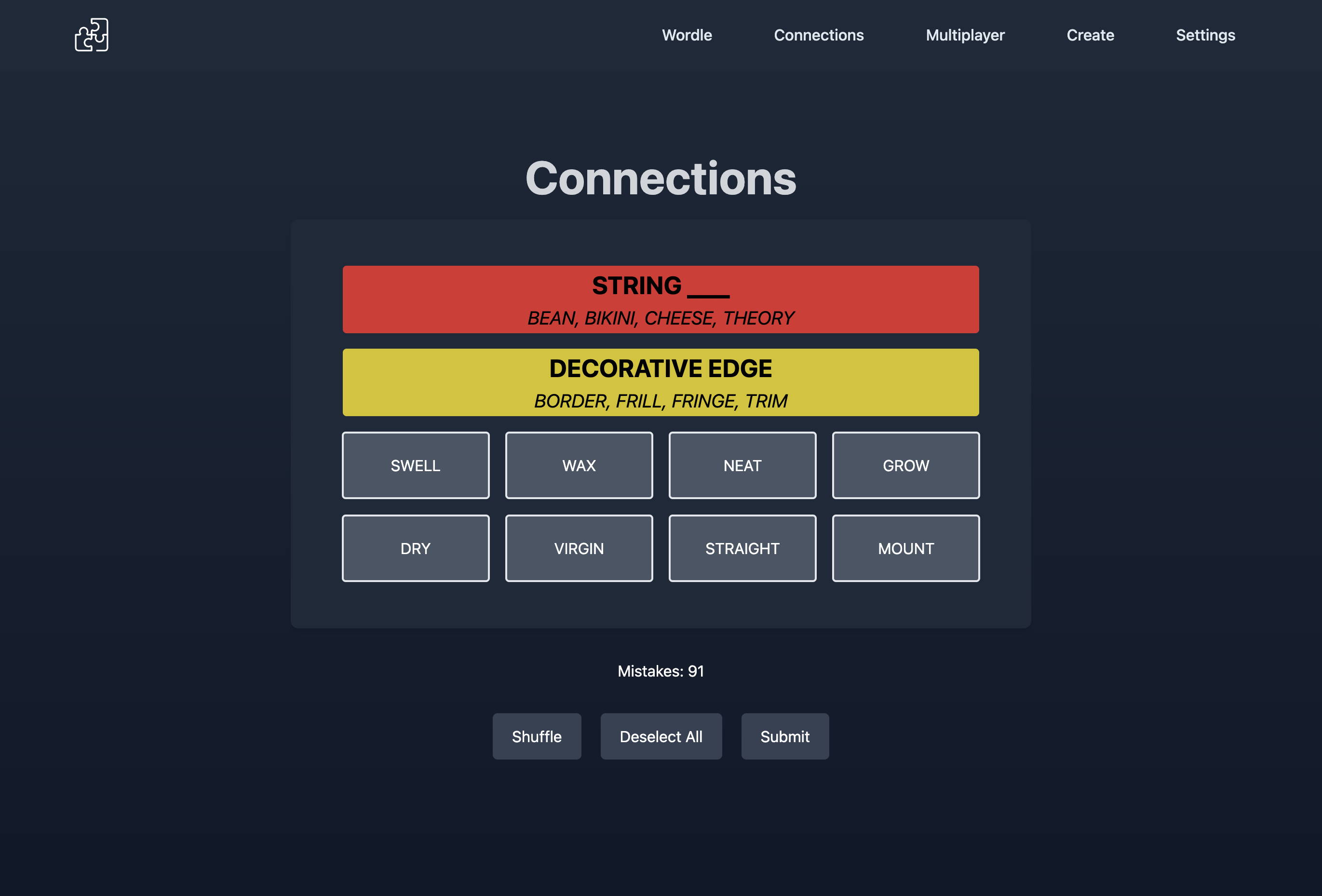The width and height of the screenshot is (1322, 896).
Task: Click the Deselect All button
Action: (x=661, y=736)
